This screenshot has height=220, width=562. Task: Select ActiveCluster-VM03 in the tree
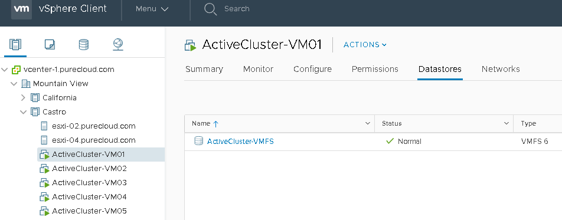(x=89, y=183)
